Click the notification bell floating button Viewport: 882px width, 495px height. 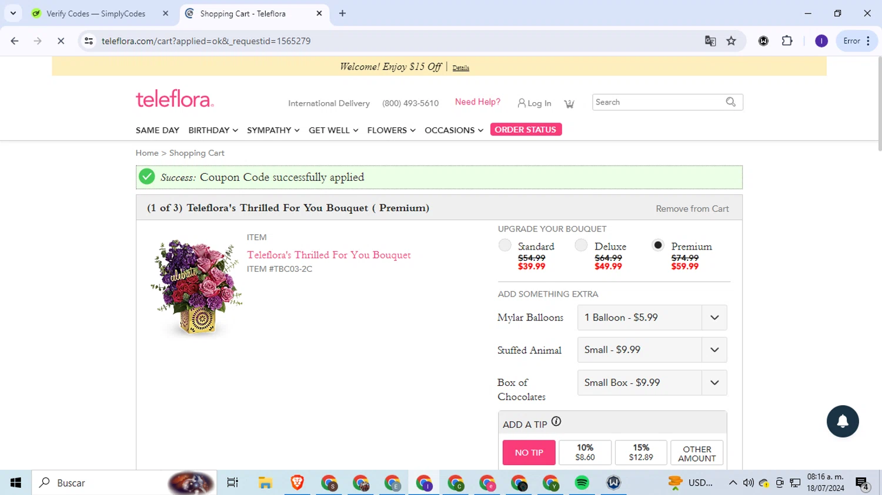[843, 421]
